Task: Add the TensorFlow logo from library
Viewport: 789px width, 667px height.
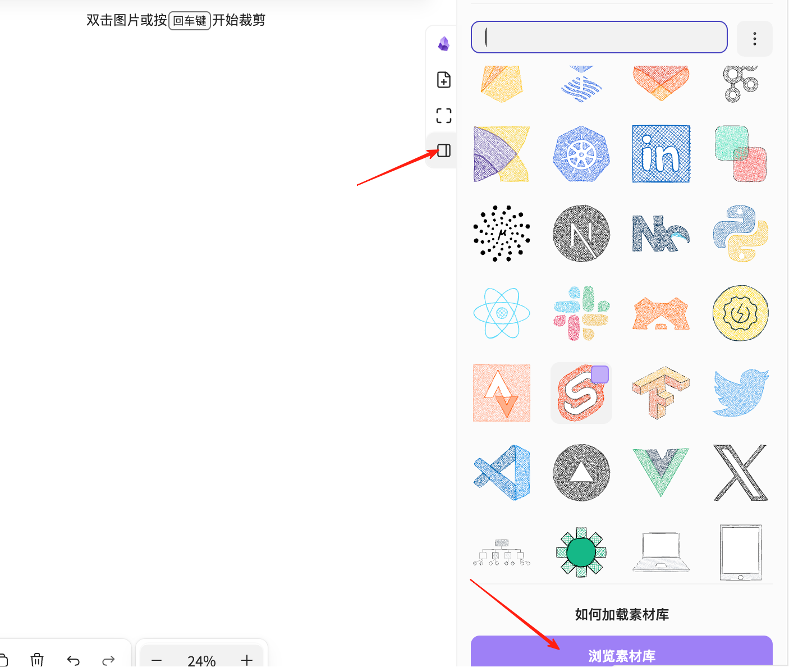Action: point(661,393)
